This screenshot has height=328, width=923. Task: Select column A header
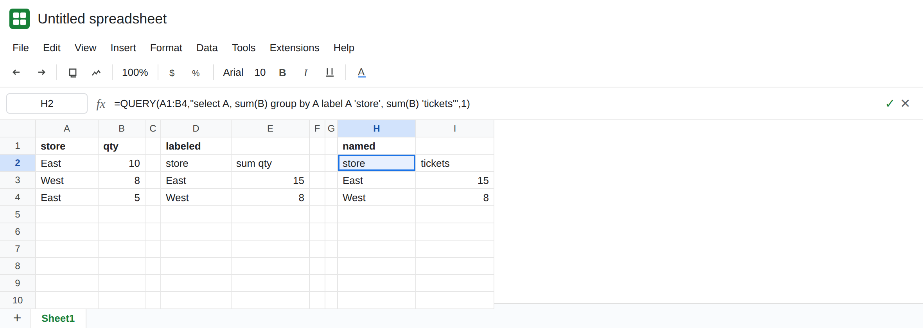67,128
